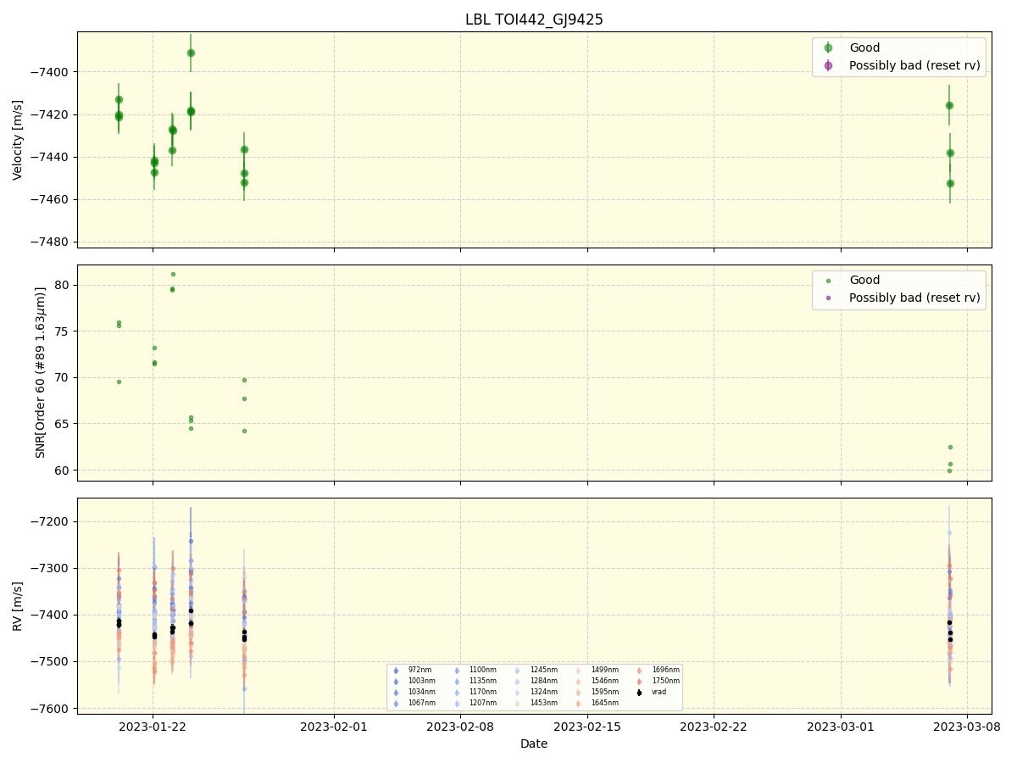Click the 1324nm legend marker
1017x763 pixels.
tap(518, 693)
